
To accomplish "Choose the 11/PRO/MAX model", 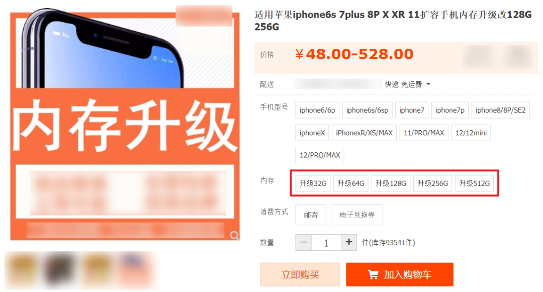I will (424, 133).
